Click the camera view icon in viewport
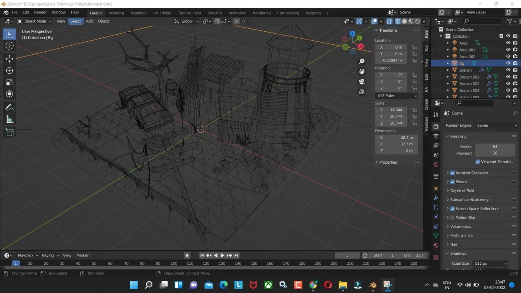 pyautogui.click(x=362, y=82)
